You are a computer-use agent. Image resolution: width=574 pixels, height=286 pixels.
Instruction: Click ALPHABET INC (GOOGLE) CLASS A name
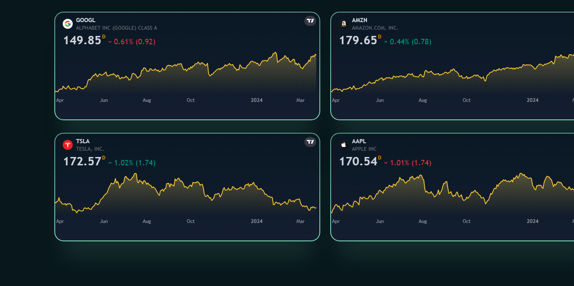coord(117,28)
